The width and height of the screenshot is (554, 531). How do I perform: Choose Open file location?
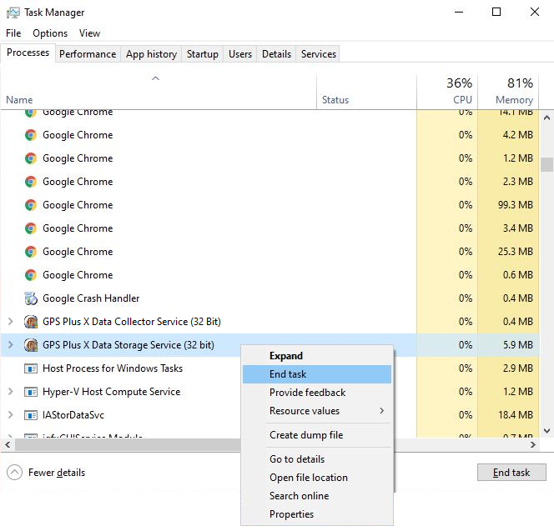tap(317, 478)
